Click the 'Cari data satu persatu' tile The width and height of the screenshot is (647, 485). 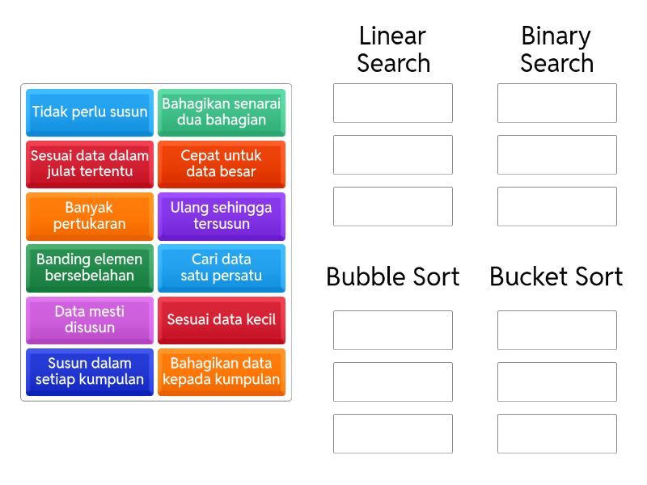coord(222,268)
